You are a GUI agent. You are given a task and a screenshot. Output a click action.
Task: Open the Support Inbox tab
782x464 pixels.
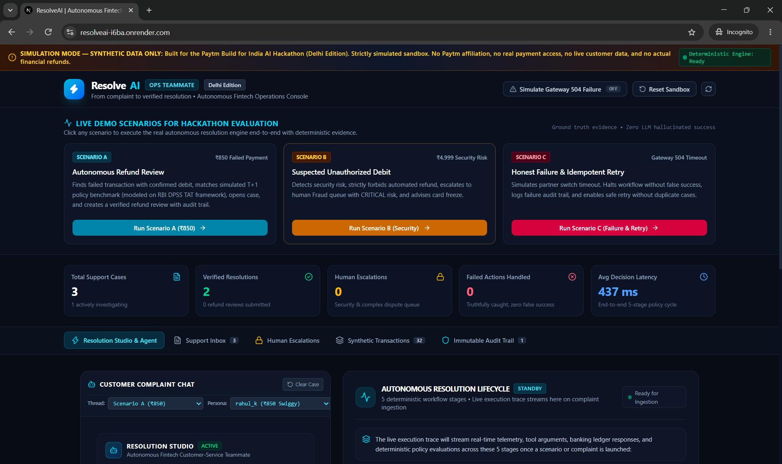coord(206,340)
